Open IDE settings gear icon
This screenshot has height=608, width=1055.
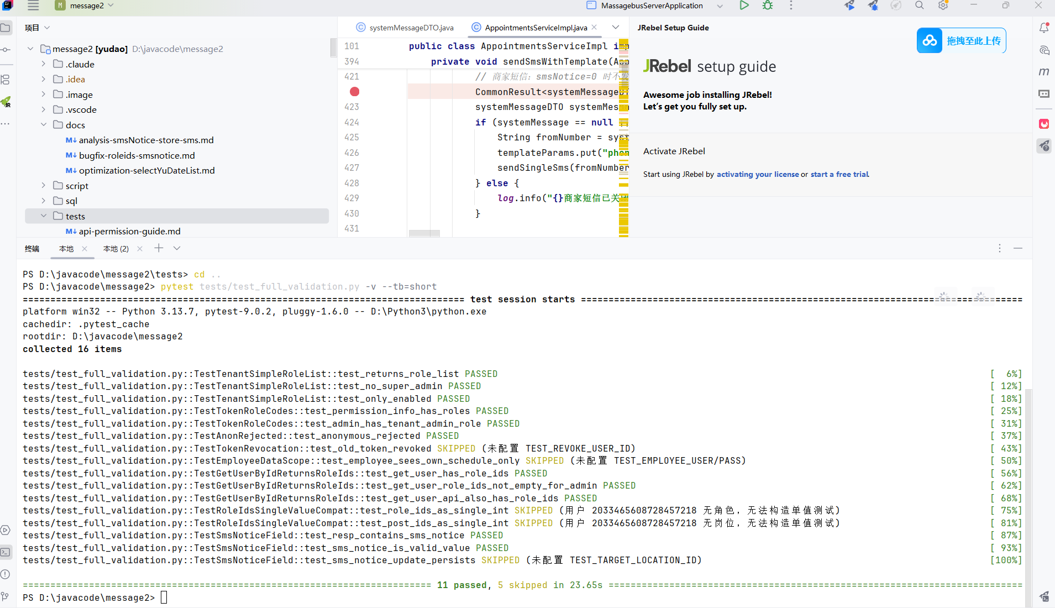click(943, 6)
